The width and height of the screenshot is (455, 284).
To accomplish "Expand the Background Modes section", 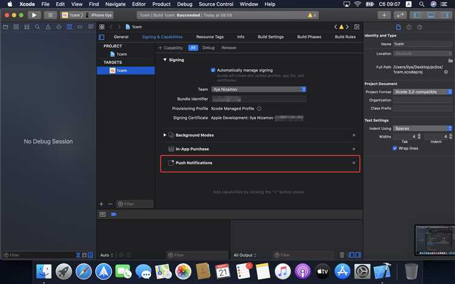I will [164, 135].
